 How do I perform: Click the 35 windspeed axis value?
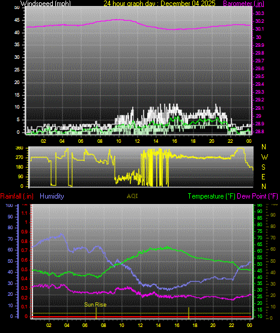[17, 44]
